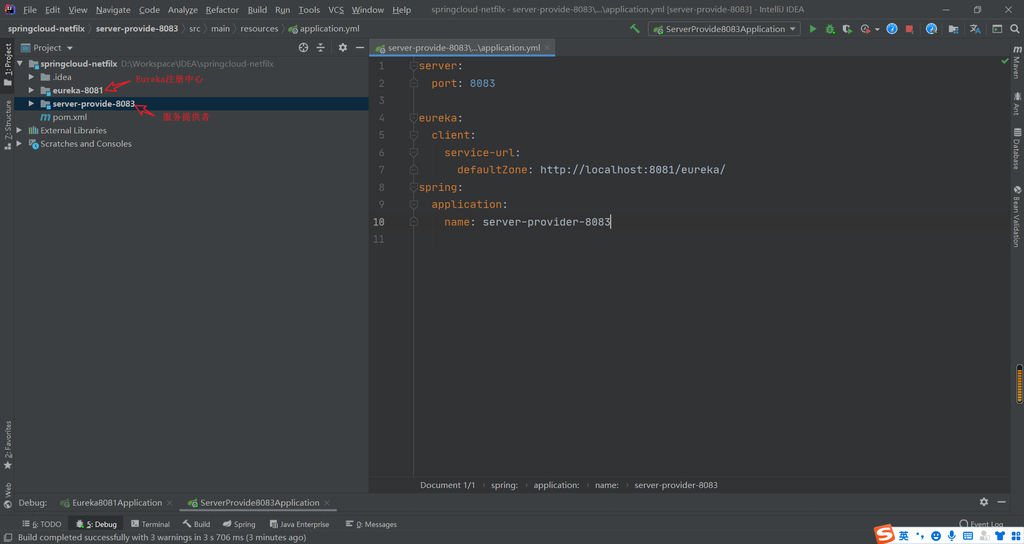
Task: Open the Spring tool window
Action: [239, 524]
